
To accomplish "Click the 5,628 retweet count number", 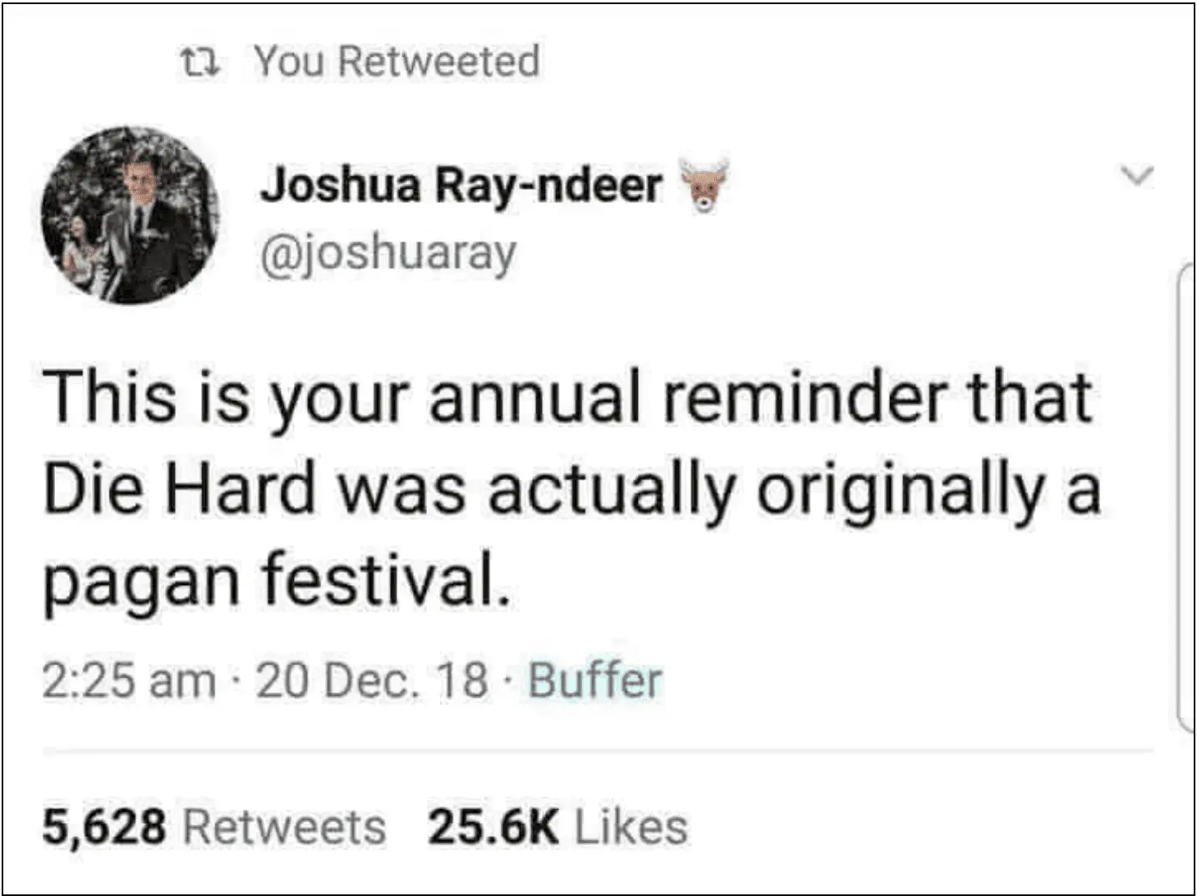I will pos(104,826).
